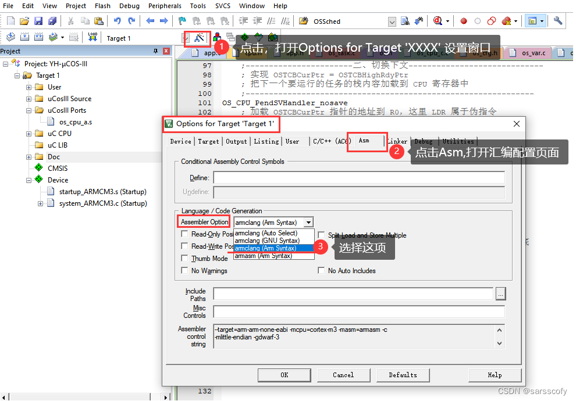Start the debug session icon
The image size is (576, 401).
(x=438, y=21)
